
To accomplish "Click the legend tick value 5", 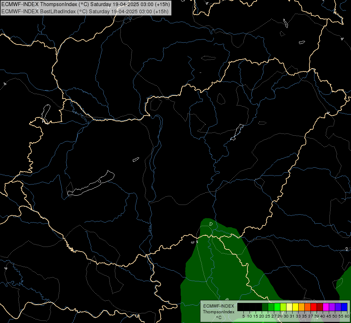I will point(243,316).
